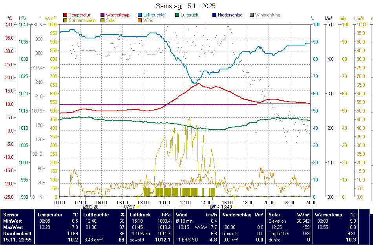
Task: Click the sunrise sun icon at 07:27
Action: [x=137, y=207]
